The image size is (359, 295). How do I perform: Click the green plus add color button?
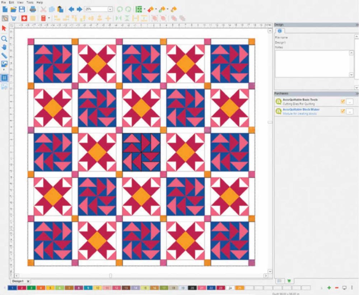pyautogui.click(x=329, y=288)
